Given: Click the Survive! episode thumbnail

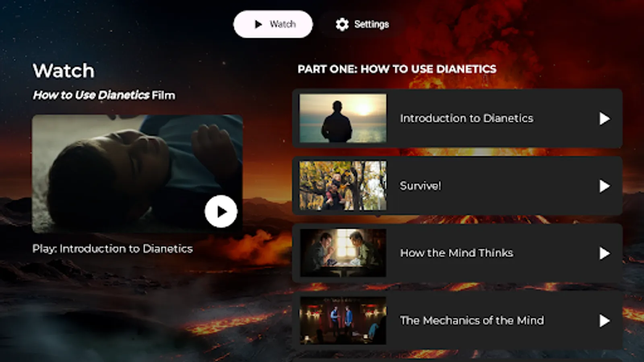Looking at the screenshot, I should [343, 186].
